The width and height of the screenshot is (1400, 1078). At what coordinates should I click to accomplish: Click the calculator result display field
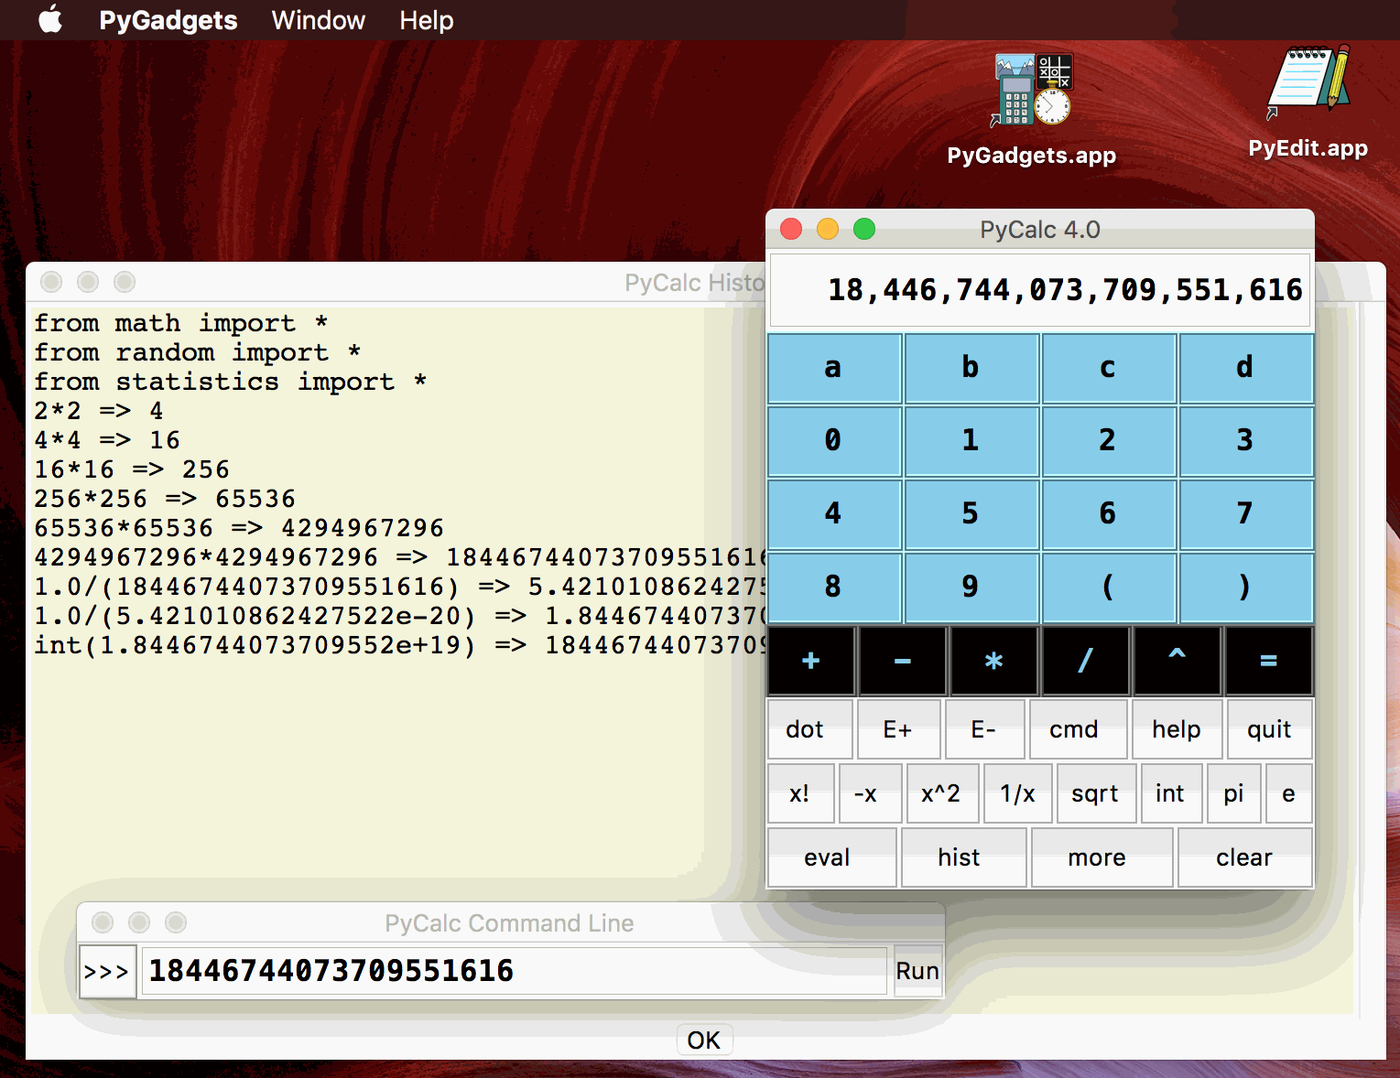1039,290
